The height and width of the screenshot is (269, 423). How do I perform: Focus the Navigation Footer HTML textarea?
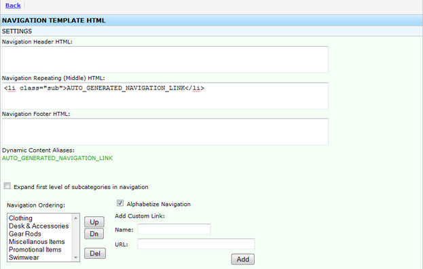click(165, 131)
